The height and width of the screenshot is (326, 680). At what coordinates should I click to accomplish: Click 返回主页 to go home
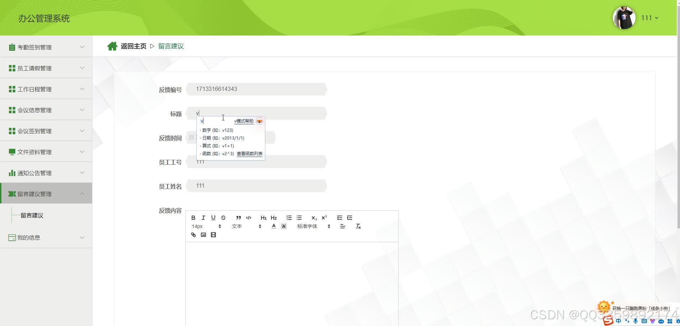click(133, 46)
